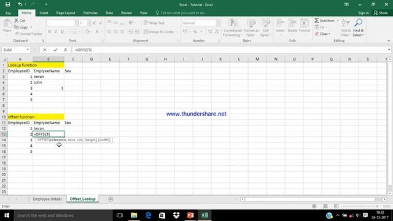Click the Tell me search box
The image size is (393, 221).
click(x=181, y=13)
